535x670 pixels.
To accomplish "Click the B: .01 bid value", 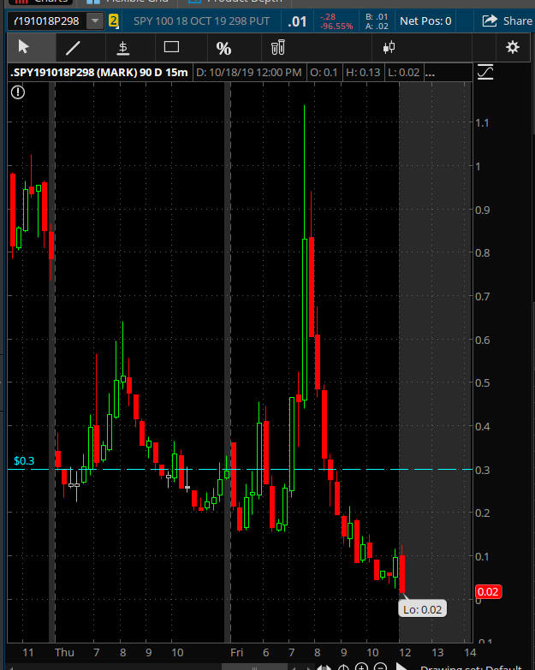I will pyautogui.click(x=377, y=16).
